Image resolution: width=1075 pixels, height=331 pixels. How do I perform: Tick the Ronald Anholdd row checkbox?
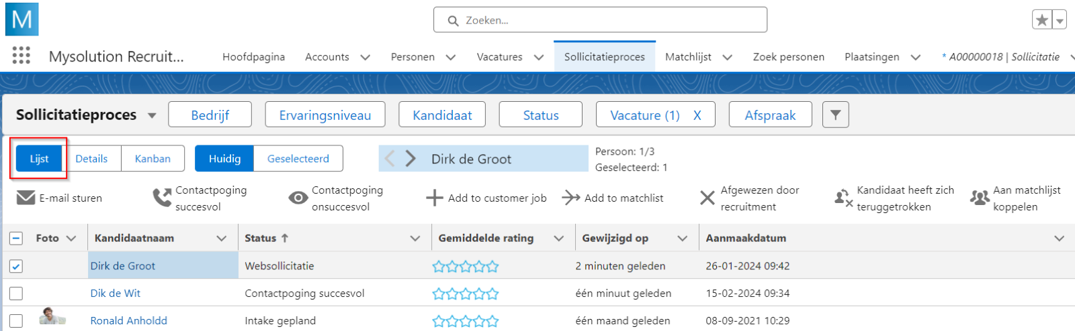(16, 321)
